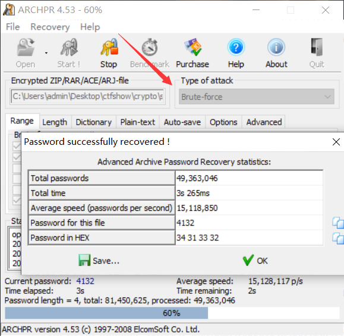Open the Help menu
The image size is (344, 336).
90,27
